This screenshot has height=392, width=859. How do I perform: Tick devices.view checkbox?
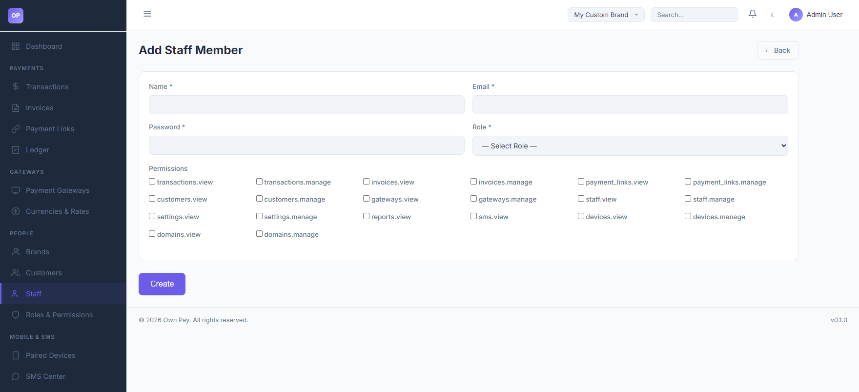[581, 216]
